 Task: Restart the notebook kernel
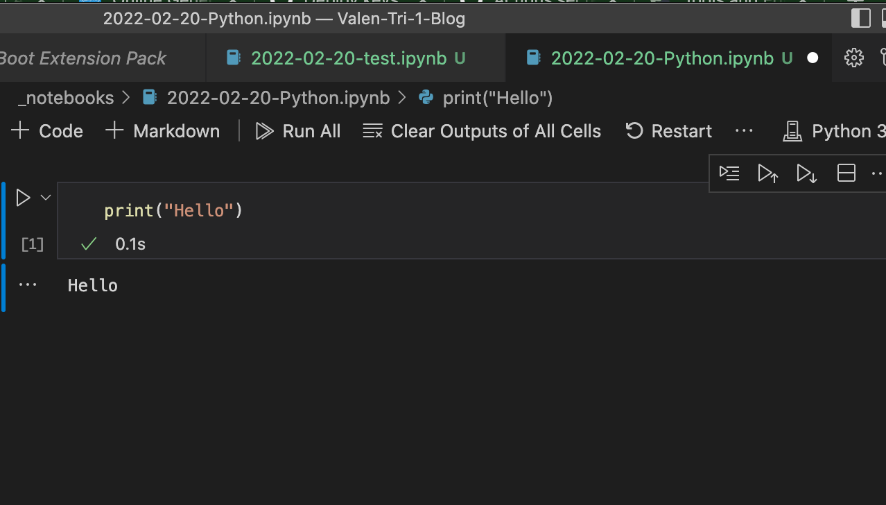(668, 131)
